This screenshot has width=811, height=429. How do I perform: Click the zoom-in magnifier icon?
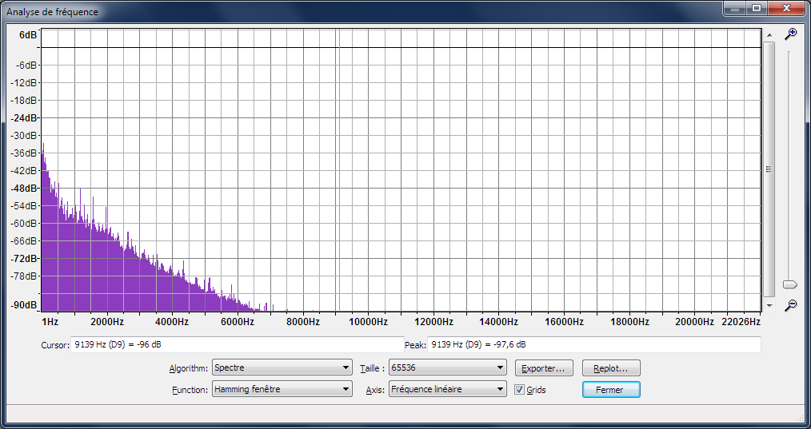(x=790, y=34)
